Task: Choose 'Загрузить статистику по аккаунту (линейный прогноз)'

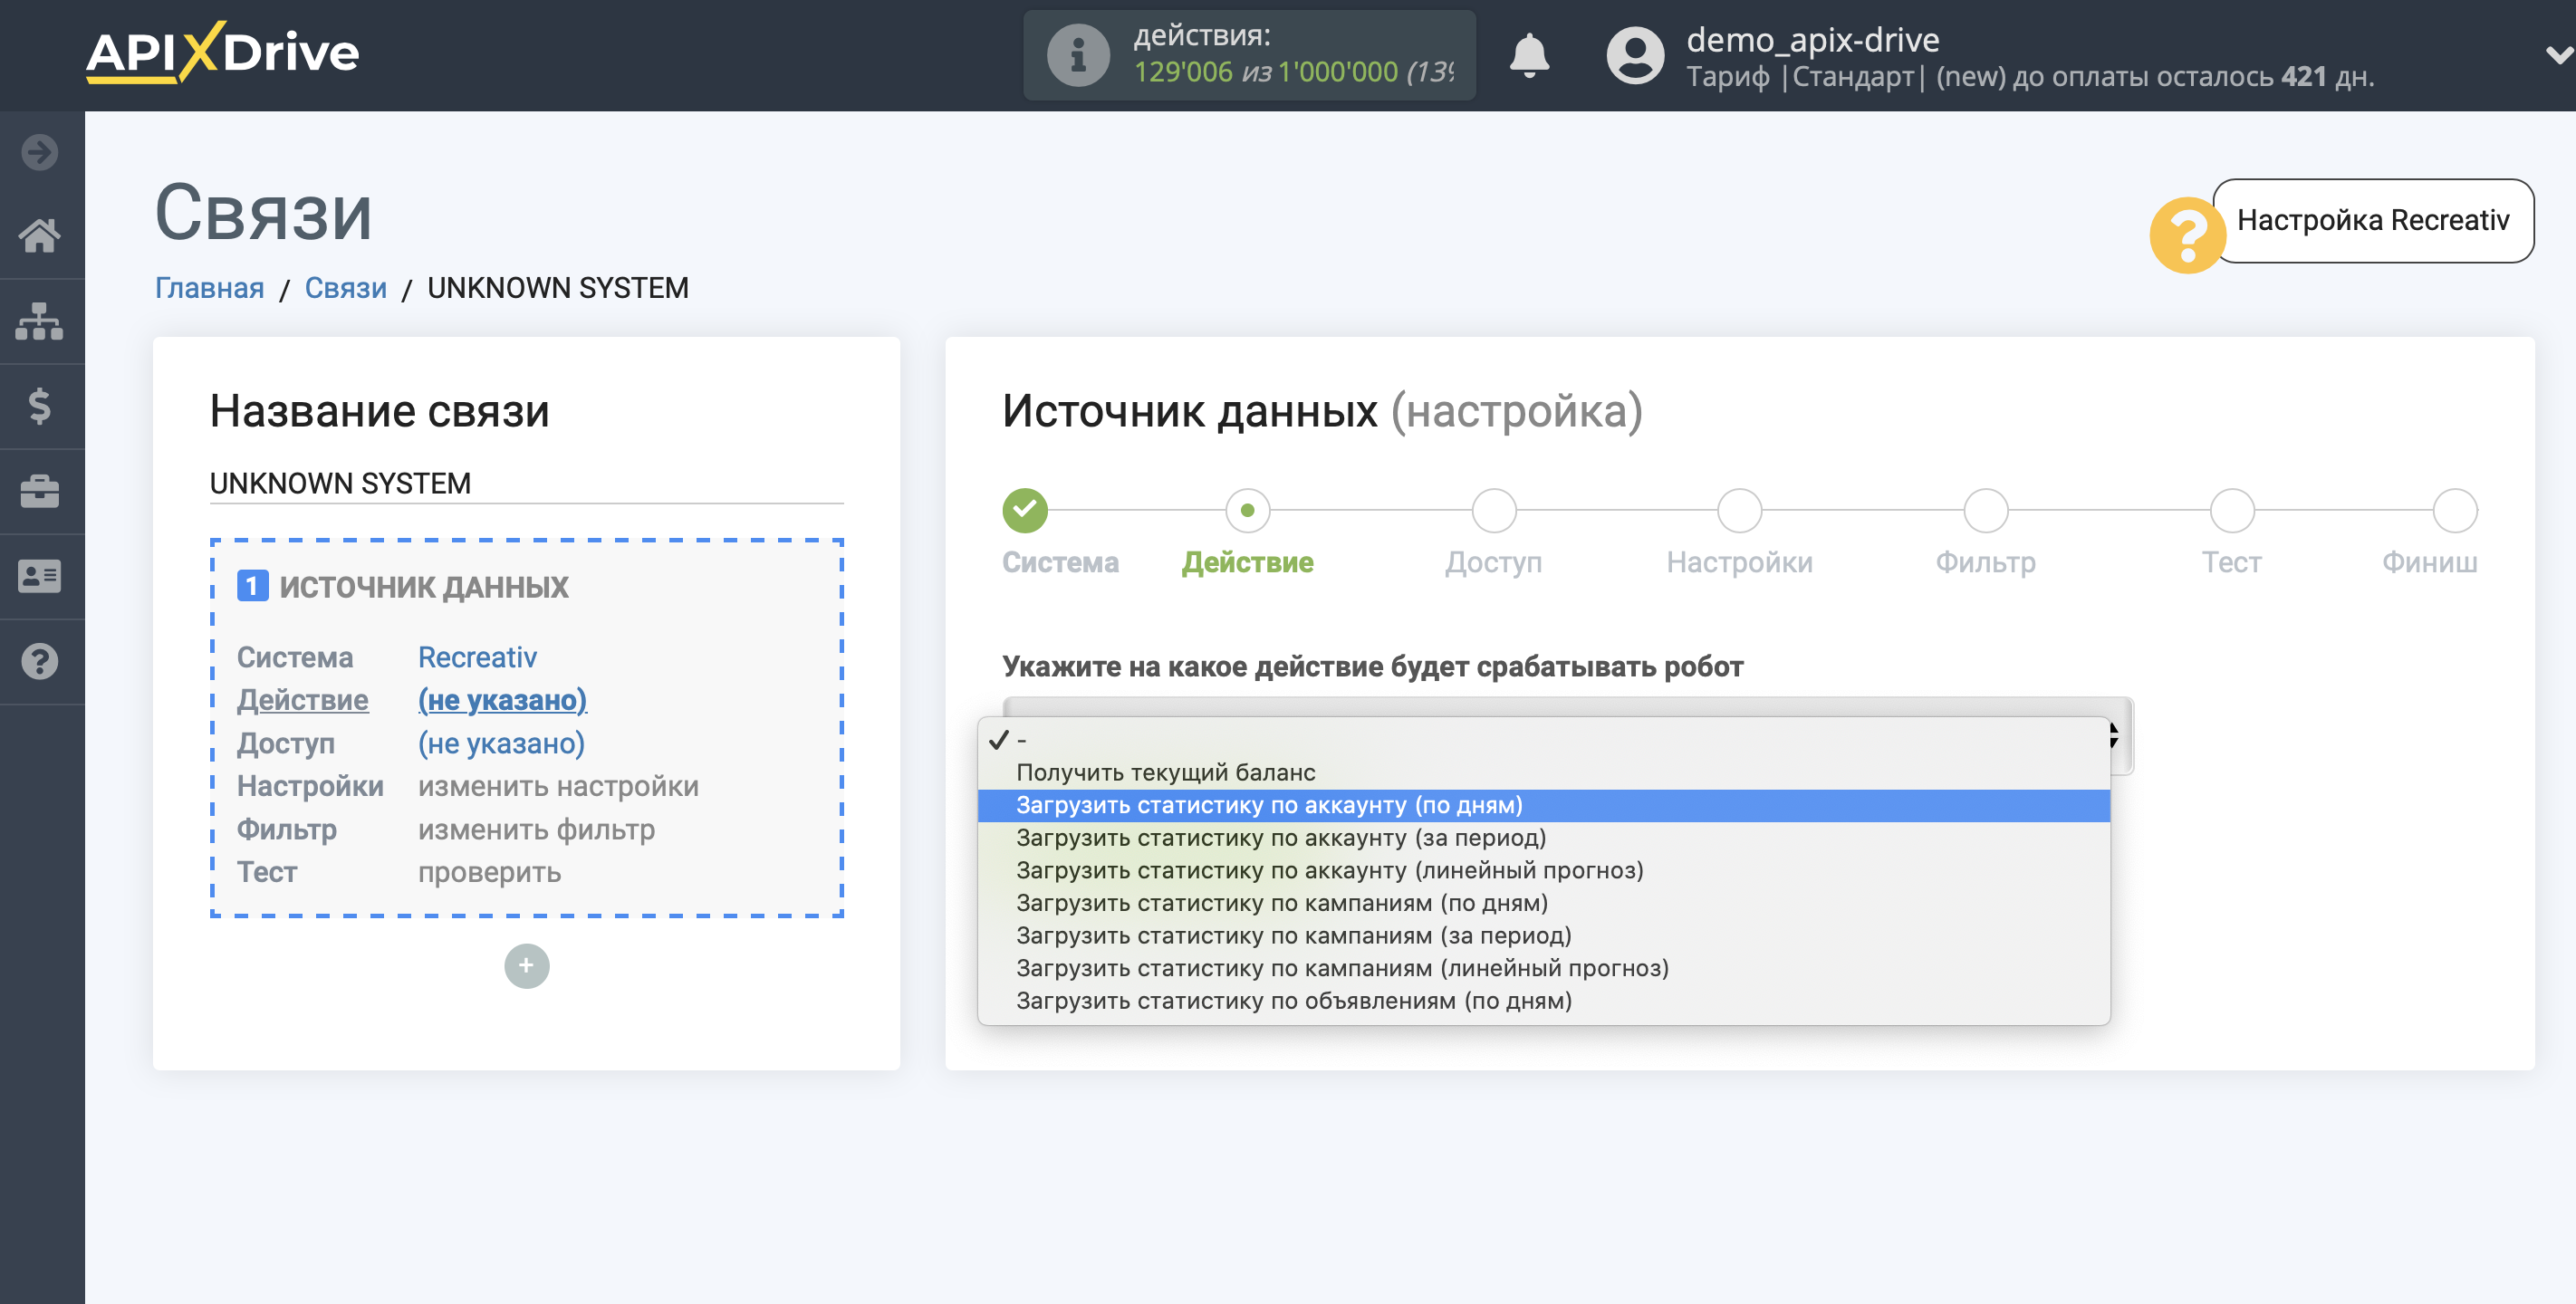Action: click(1543, 870)
